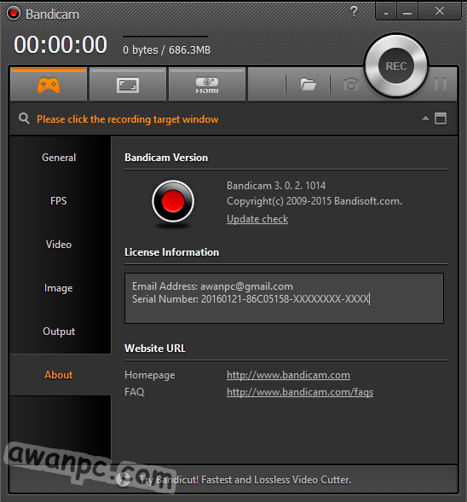
Task: Click the pause recording icon
Action: click(x=441, y=84)
